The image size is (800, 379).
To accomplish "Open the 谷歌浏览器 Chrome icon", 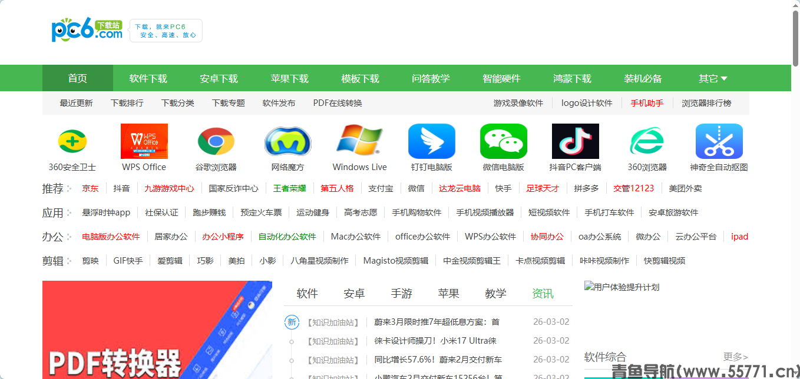I will click(x=216, y=141).
